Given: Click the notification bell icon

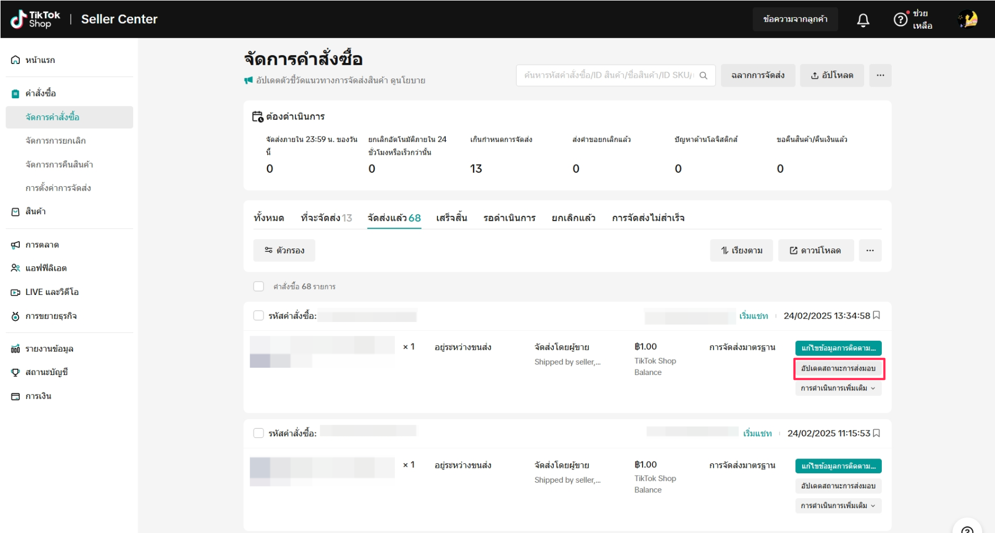Looking at the screenshot, I should pyautogui.click(x=862, y=20).
